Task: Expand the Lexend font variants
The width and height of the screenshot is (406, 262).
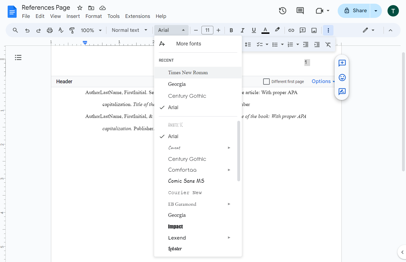Action: [x=229, y=238]
